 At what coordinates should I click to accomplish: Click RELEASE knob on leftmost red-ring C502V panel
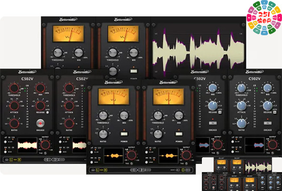pyautogui.click(x=40, y=106)
